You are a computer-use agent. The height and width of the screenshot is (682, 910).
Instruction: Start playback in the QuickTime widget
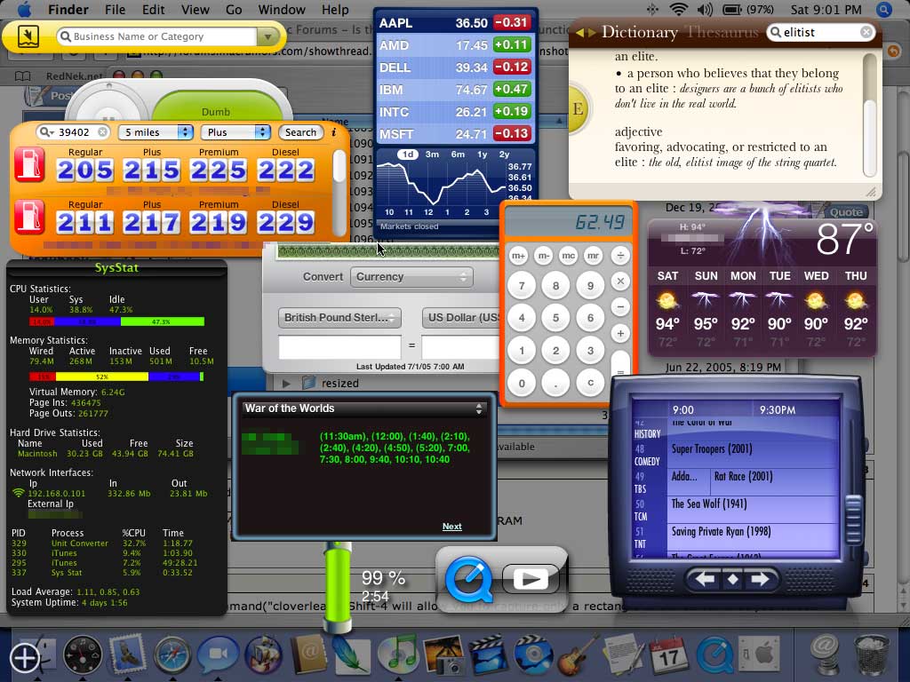pyautogui.click(x=531, y=579)
